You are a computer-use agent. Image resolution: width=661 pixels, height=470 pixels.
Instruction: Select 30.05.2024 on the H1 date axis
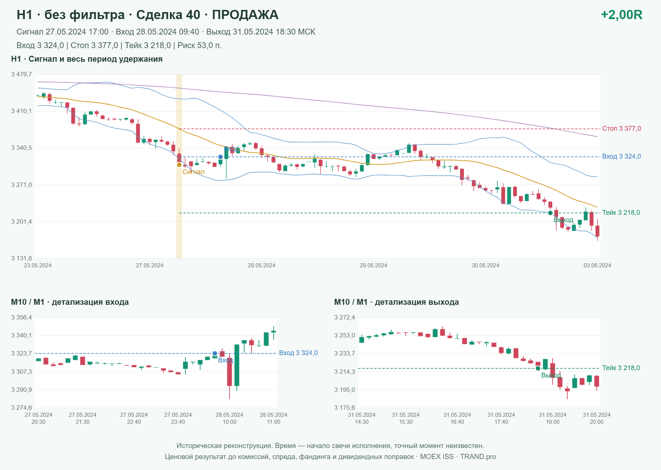(485, 265)
